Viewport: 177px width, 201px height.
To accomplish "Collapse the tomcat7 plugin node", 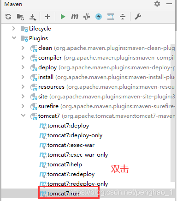I will (x=23, y=116).
